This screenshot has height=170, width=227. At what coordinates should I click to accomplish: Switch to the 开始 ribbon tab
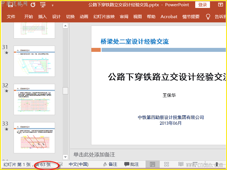[x=29, y=17]
